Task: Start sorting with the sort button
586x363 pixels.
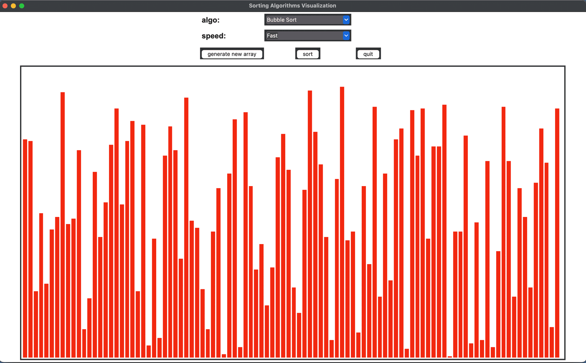Action: click(308, 54)
